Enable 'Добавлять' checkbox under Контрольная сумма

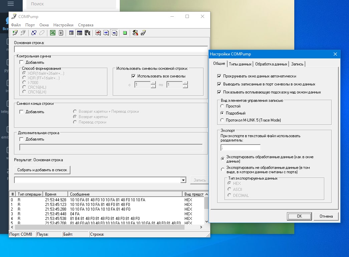click(x=22, y=62)
